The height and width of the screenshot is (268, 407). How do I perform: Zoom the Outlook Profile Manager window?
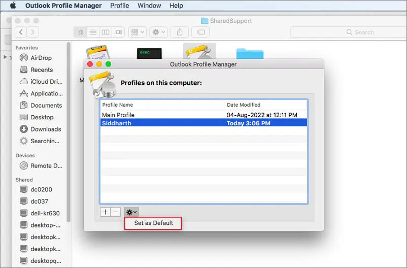click(108, 64)
